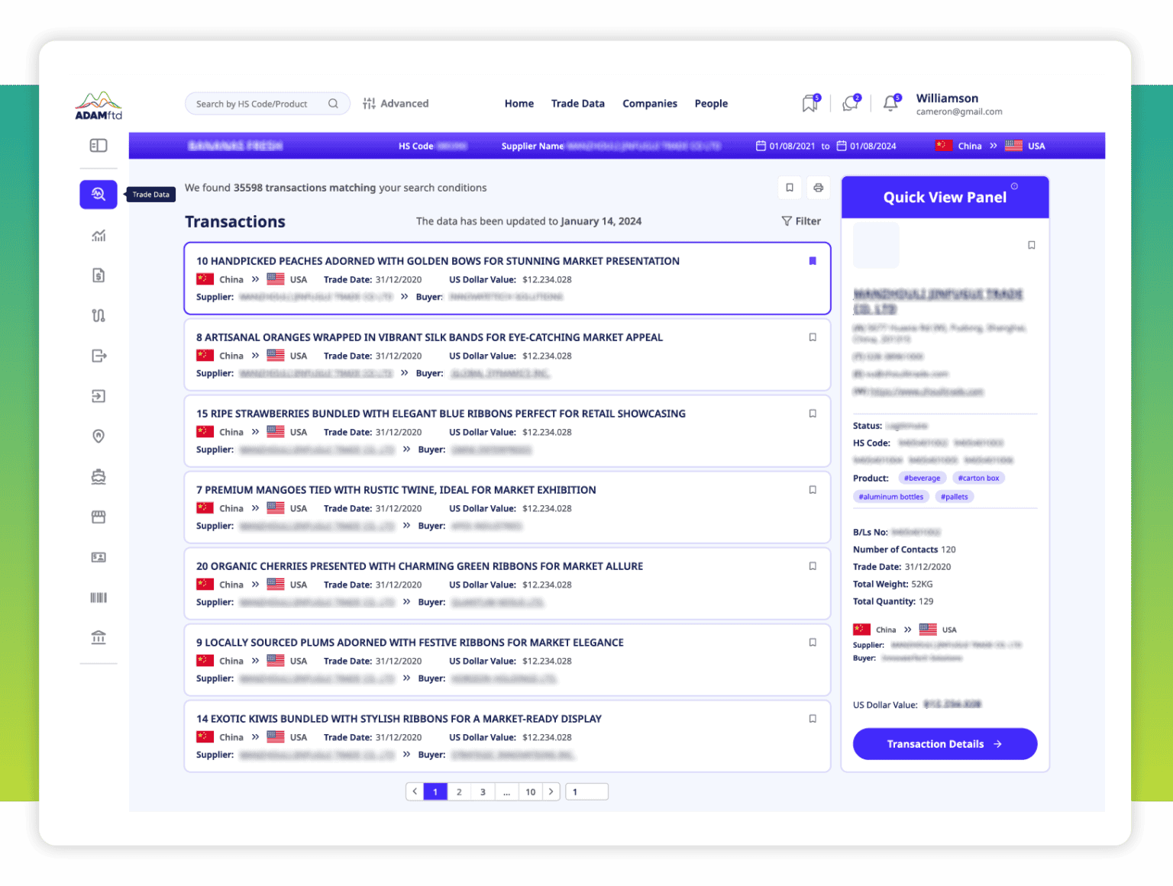Viewport: 1173px width, 886px height.
Task: Open the import arrow sidebar icon
Action: point(99,396)
